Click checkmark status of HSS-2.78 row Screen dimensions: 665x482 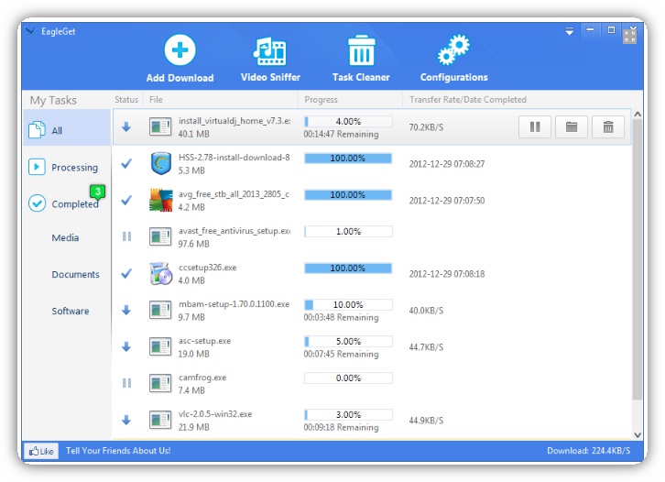(x=126, y=163)
